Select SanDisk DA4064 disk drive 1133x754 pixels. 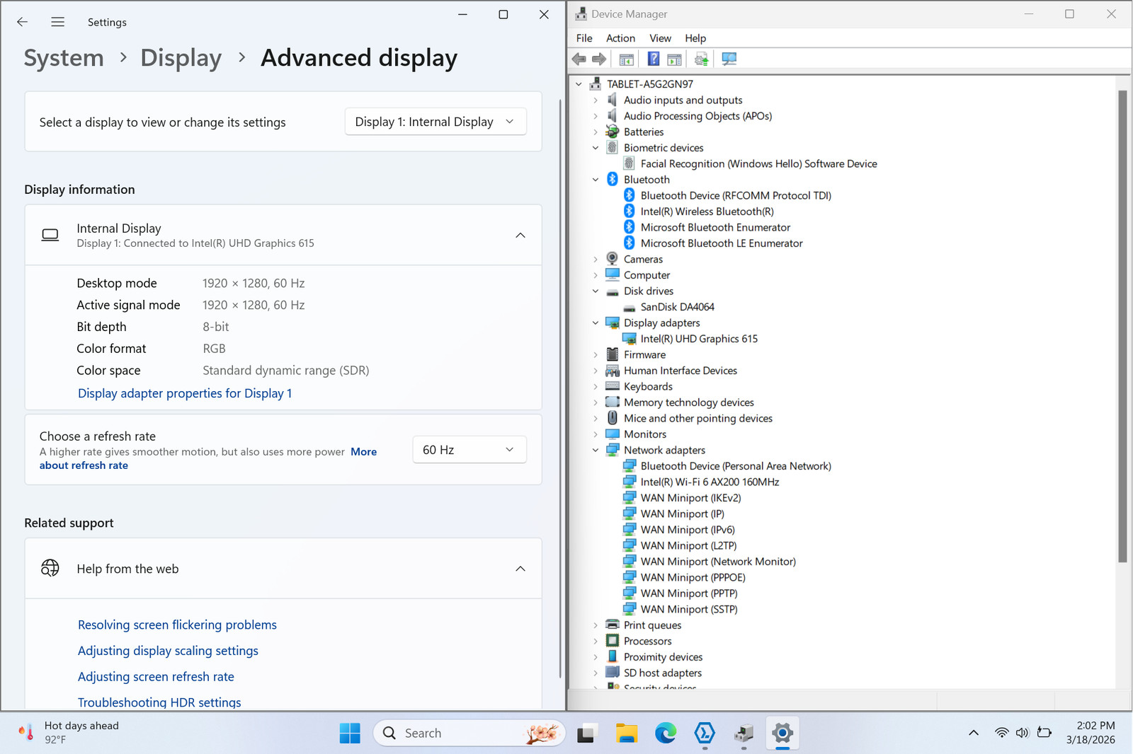[678, 307]
